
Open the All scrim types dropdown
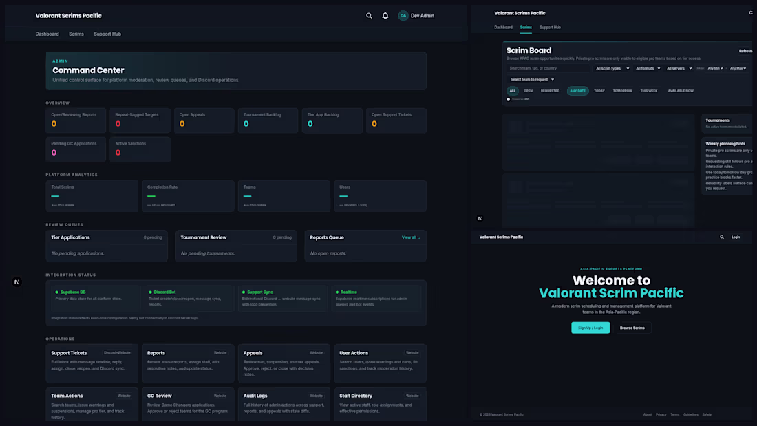tap(611, 67)
